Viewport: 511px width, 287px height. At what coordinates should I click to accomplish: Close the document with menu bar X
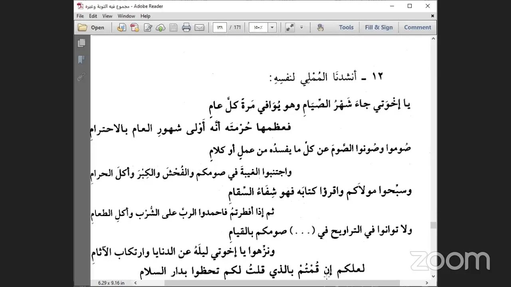(x=432, y=16)
